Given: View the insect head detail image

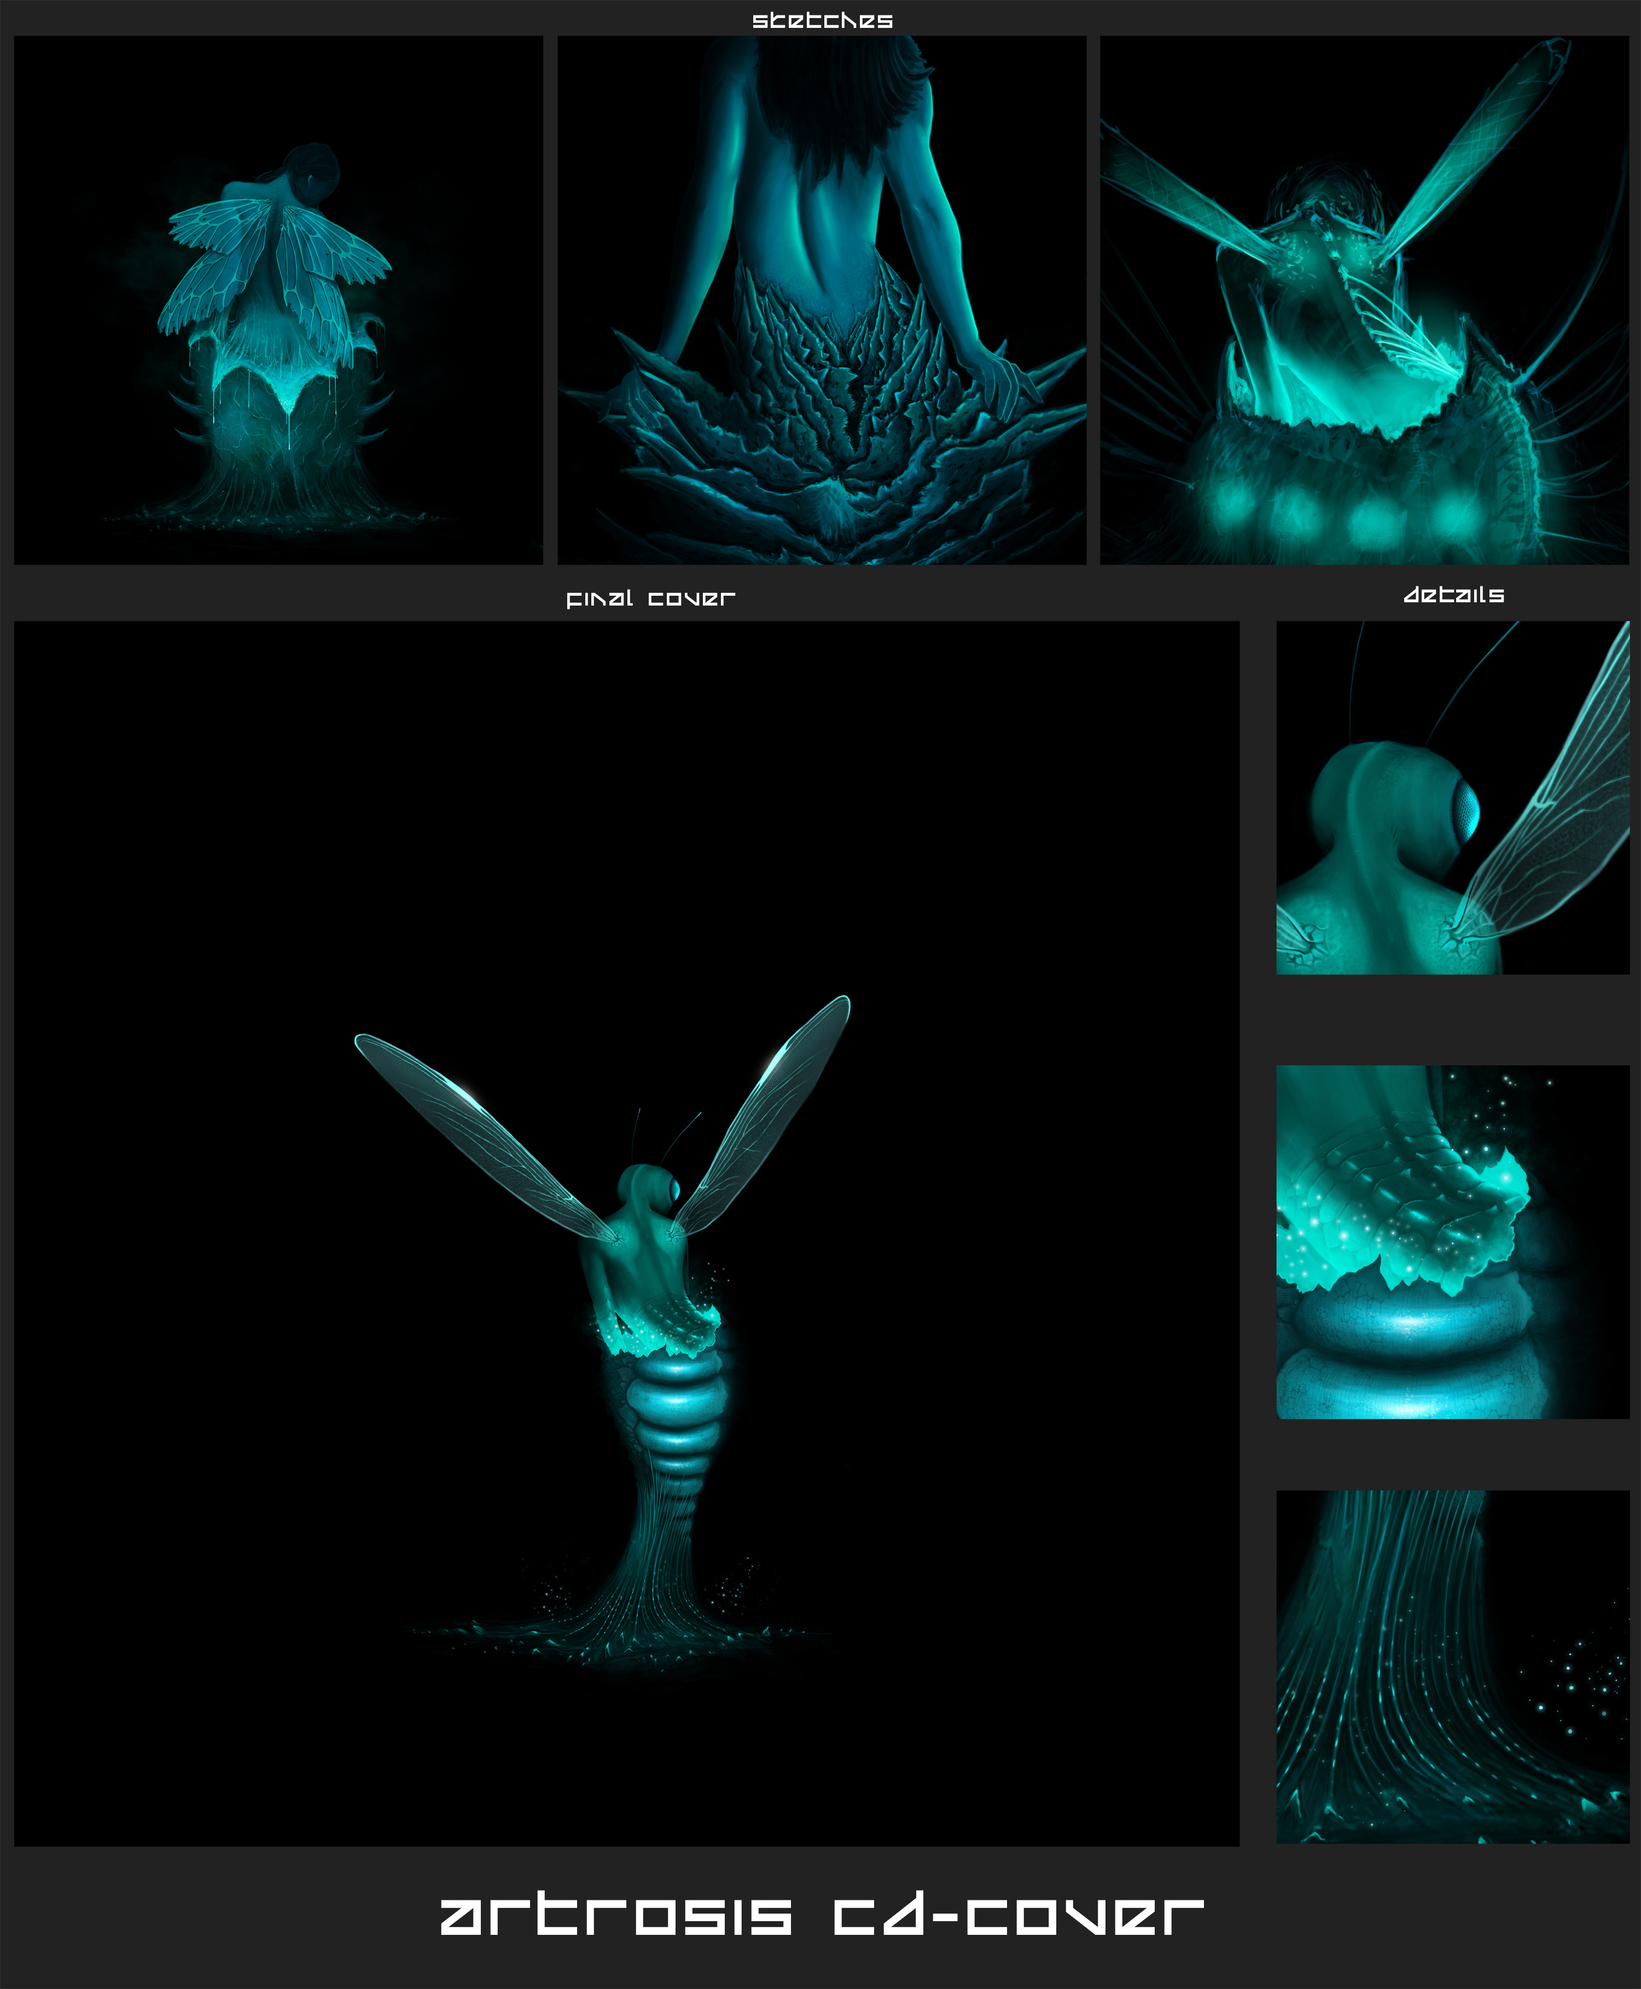Looking at the screenshot, I should [x=1453, y=798].
